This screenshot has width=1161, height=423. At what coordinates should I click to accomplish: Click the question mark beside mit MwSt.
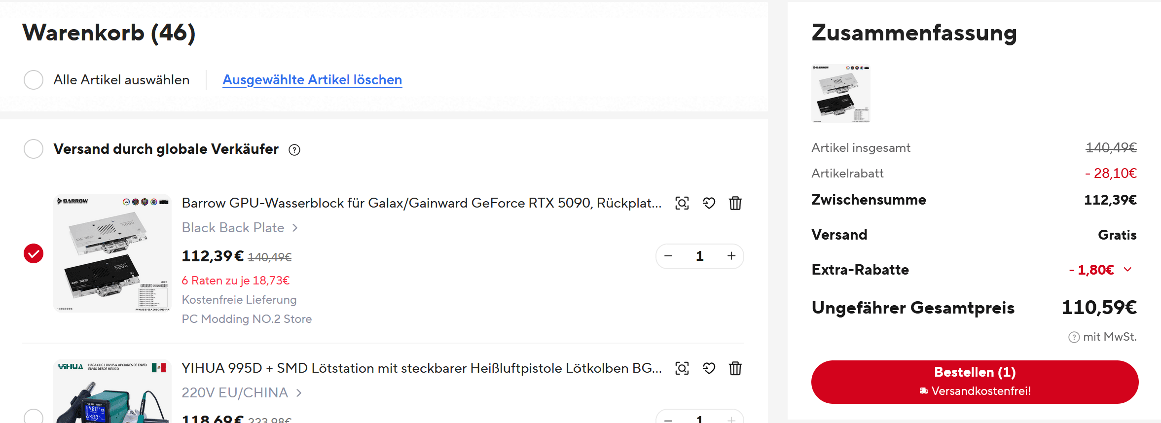click(x=1074, y=337)
